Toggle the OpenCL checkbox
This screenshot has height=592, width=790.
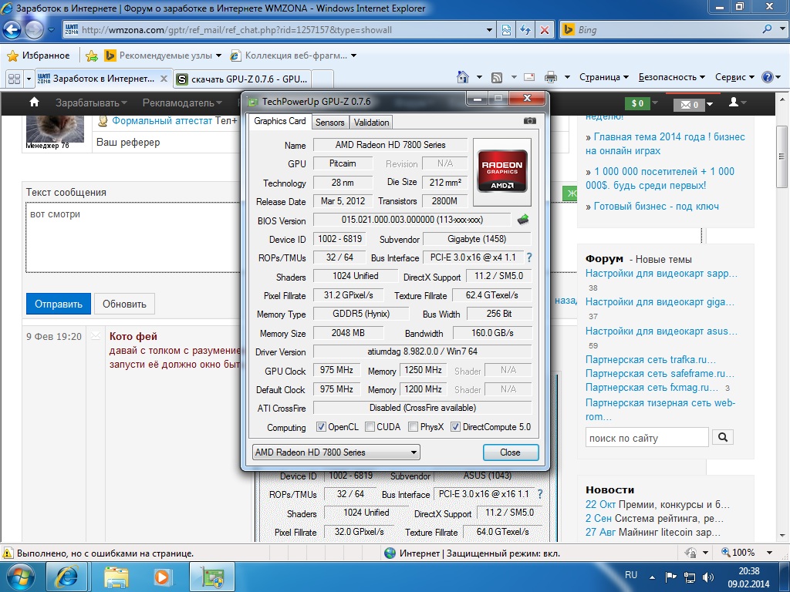coord(321,427)
